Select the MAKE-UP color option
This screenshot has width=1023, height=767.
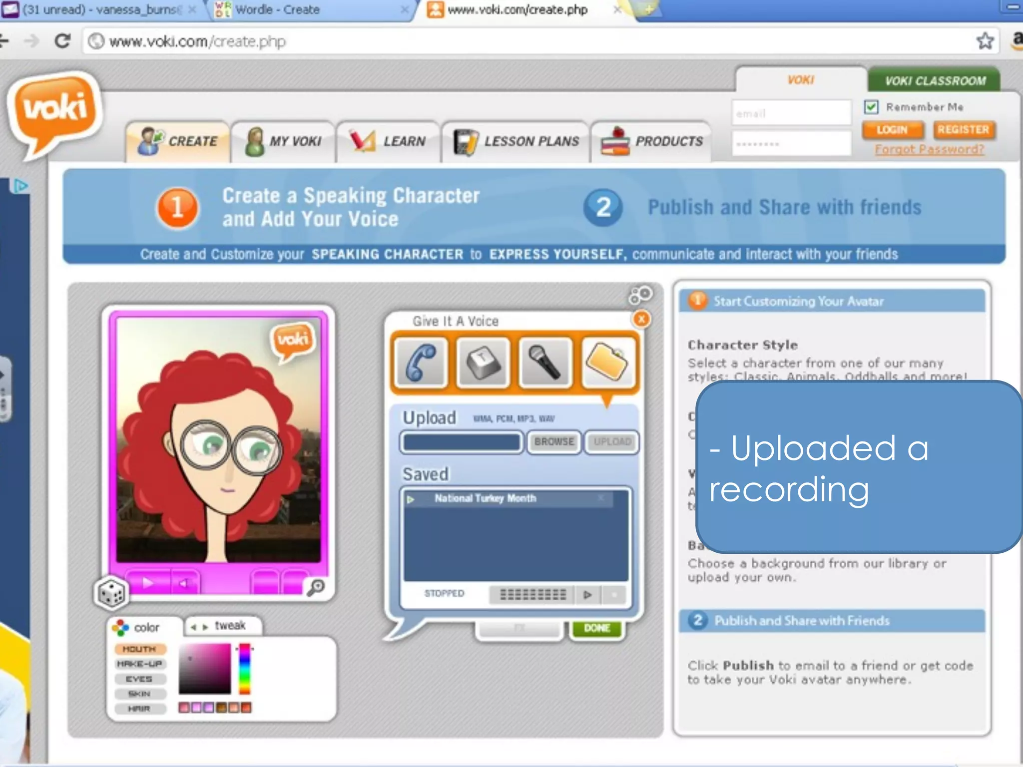[140, 664]
